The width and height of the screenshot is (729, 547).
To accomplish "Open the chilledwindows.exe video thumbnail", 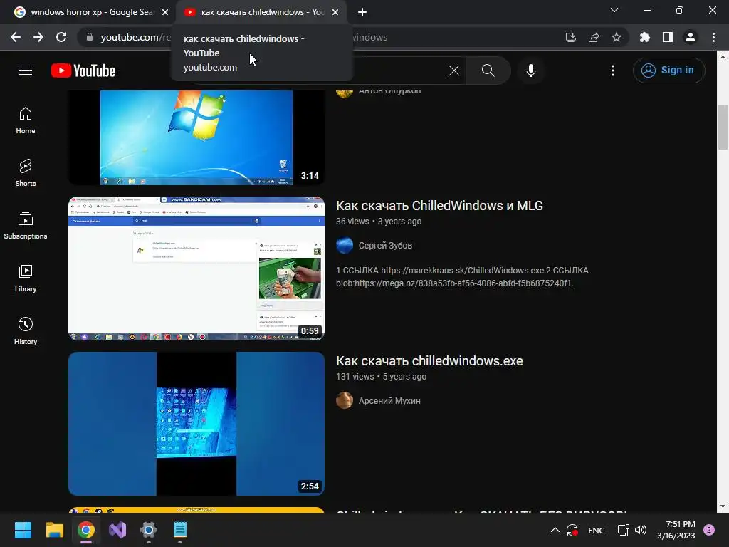I will coord(196,424).
